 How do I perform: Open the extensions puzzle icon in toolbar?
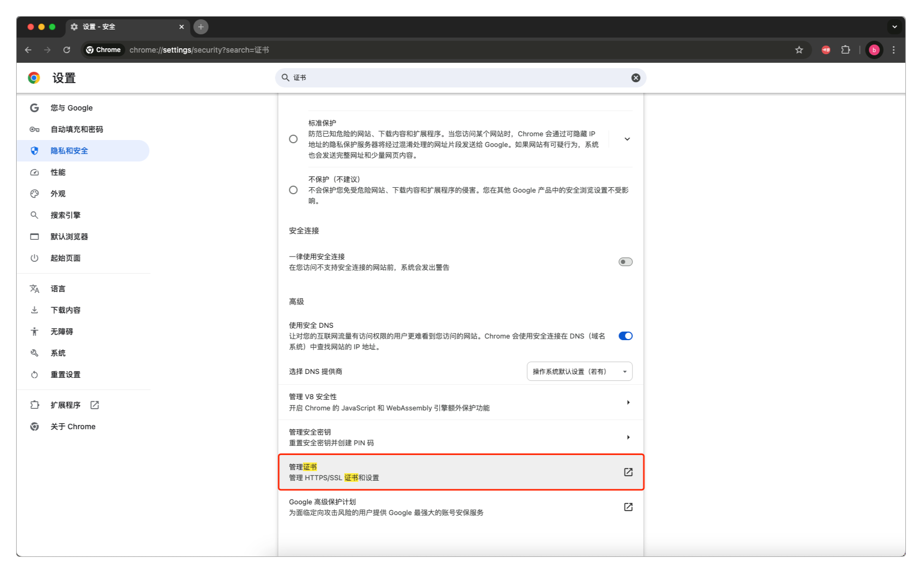tap(846, 50)
